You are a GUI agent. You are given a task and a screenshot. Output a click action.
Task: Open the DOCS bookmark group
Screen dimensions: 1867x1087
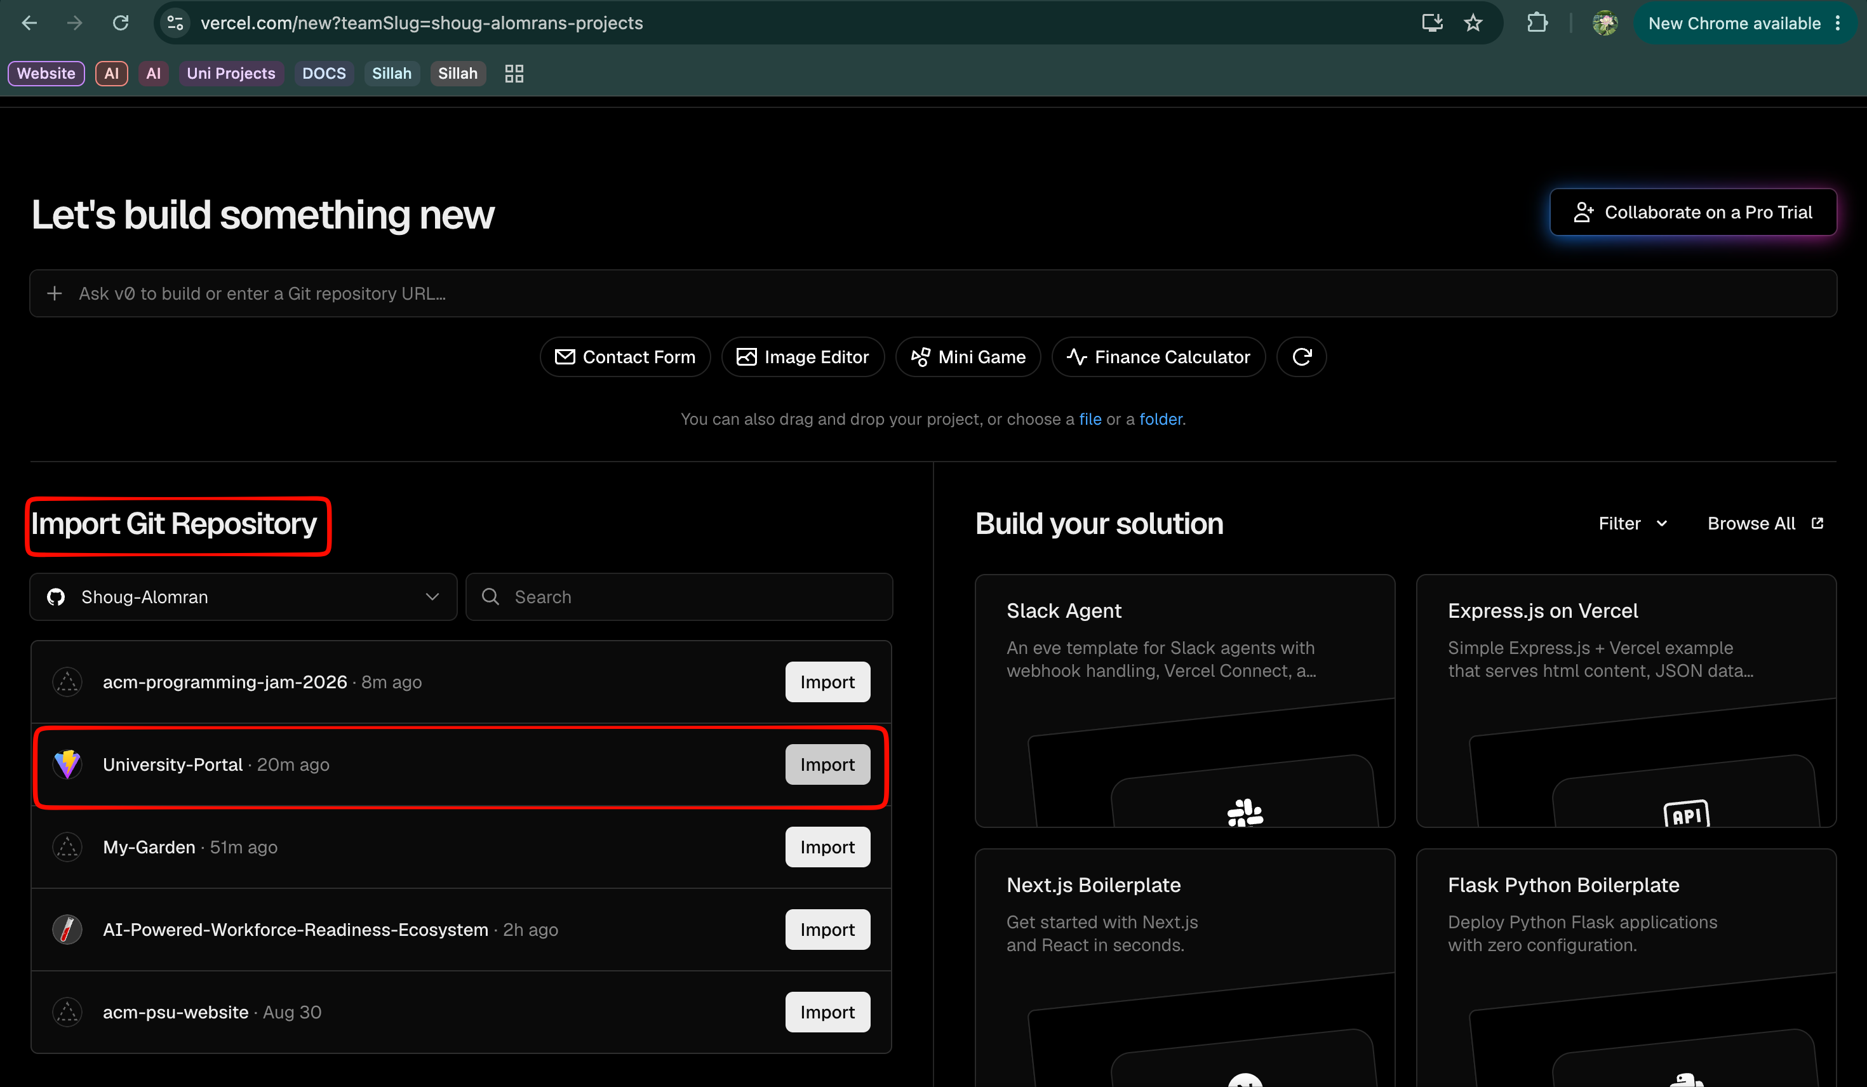pyautogui.click(x=324, y=74)
